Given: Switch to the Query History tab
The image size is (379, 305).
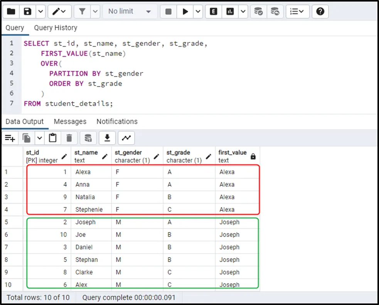Looking at the screenshot, I should coord(56,28).
